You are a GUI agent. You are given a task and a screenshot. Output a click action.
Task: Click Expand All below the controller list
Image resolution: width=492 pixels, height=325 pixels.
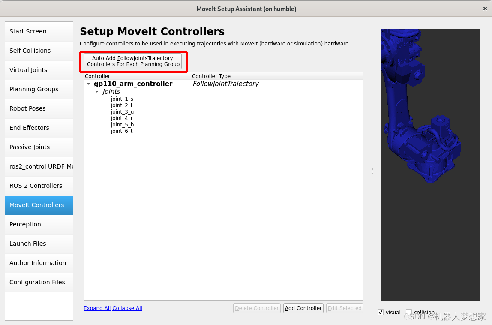tap(97, 308)
